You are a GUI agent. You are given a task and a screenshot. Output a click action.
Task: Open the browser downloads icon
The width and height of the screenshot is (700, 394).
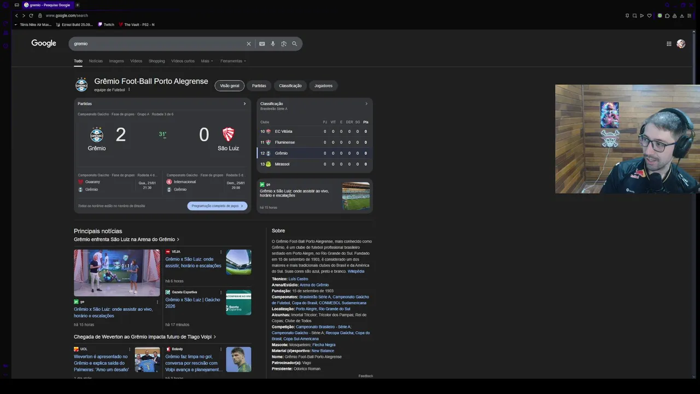[682, 15]
